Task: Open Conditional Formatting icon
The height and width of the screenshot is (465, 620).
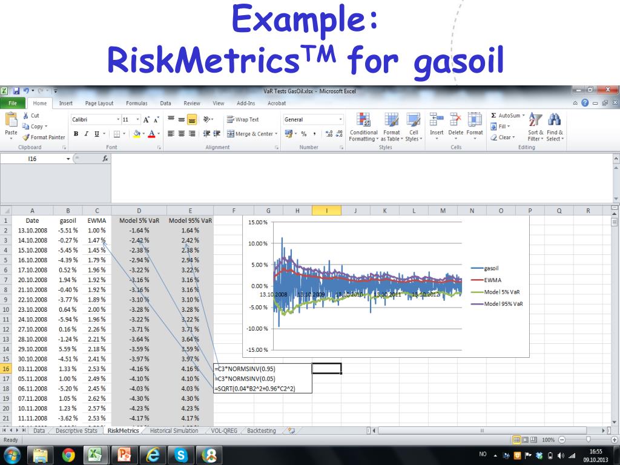Action: [363, 119]
